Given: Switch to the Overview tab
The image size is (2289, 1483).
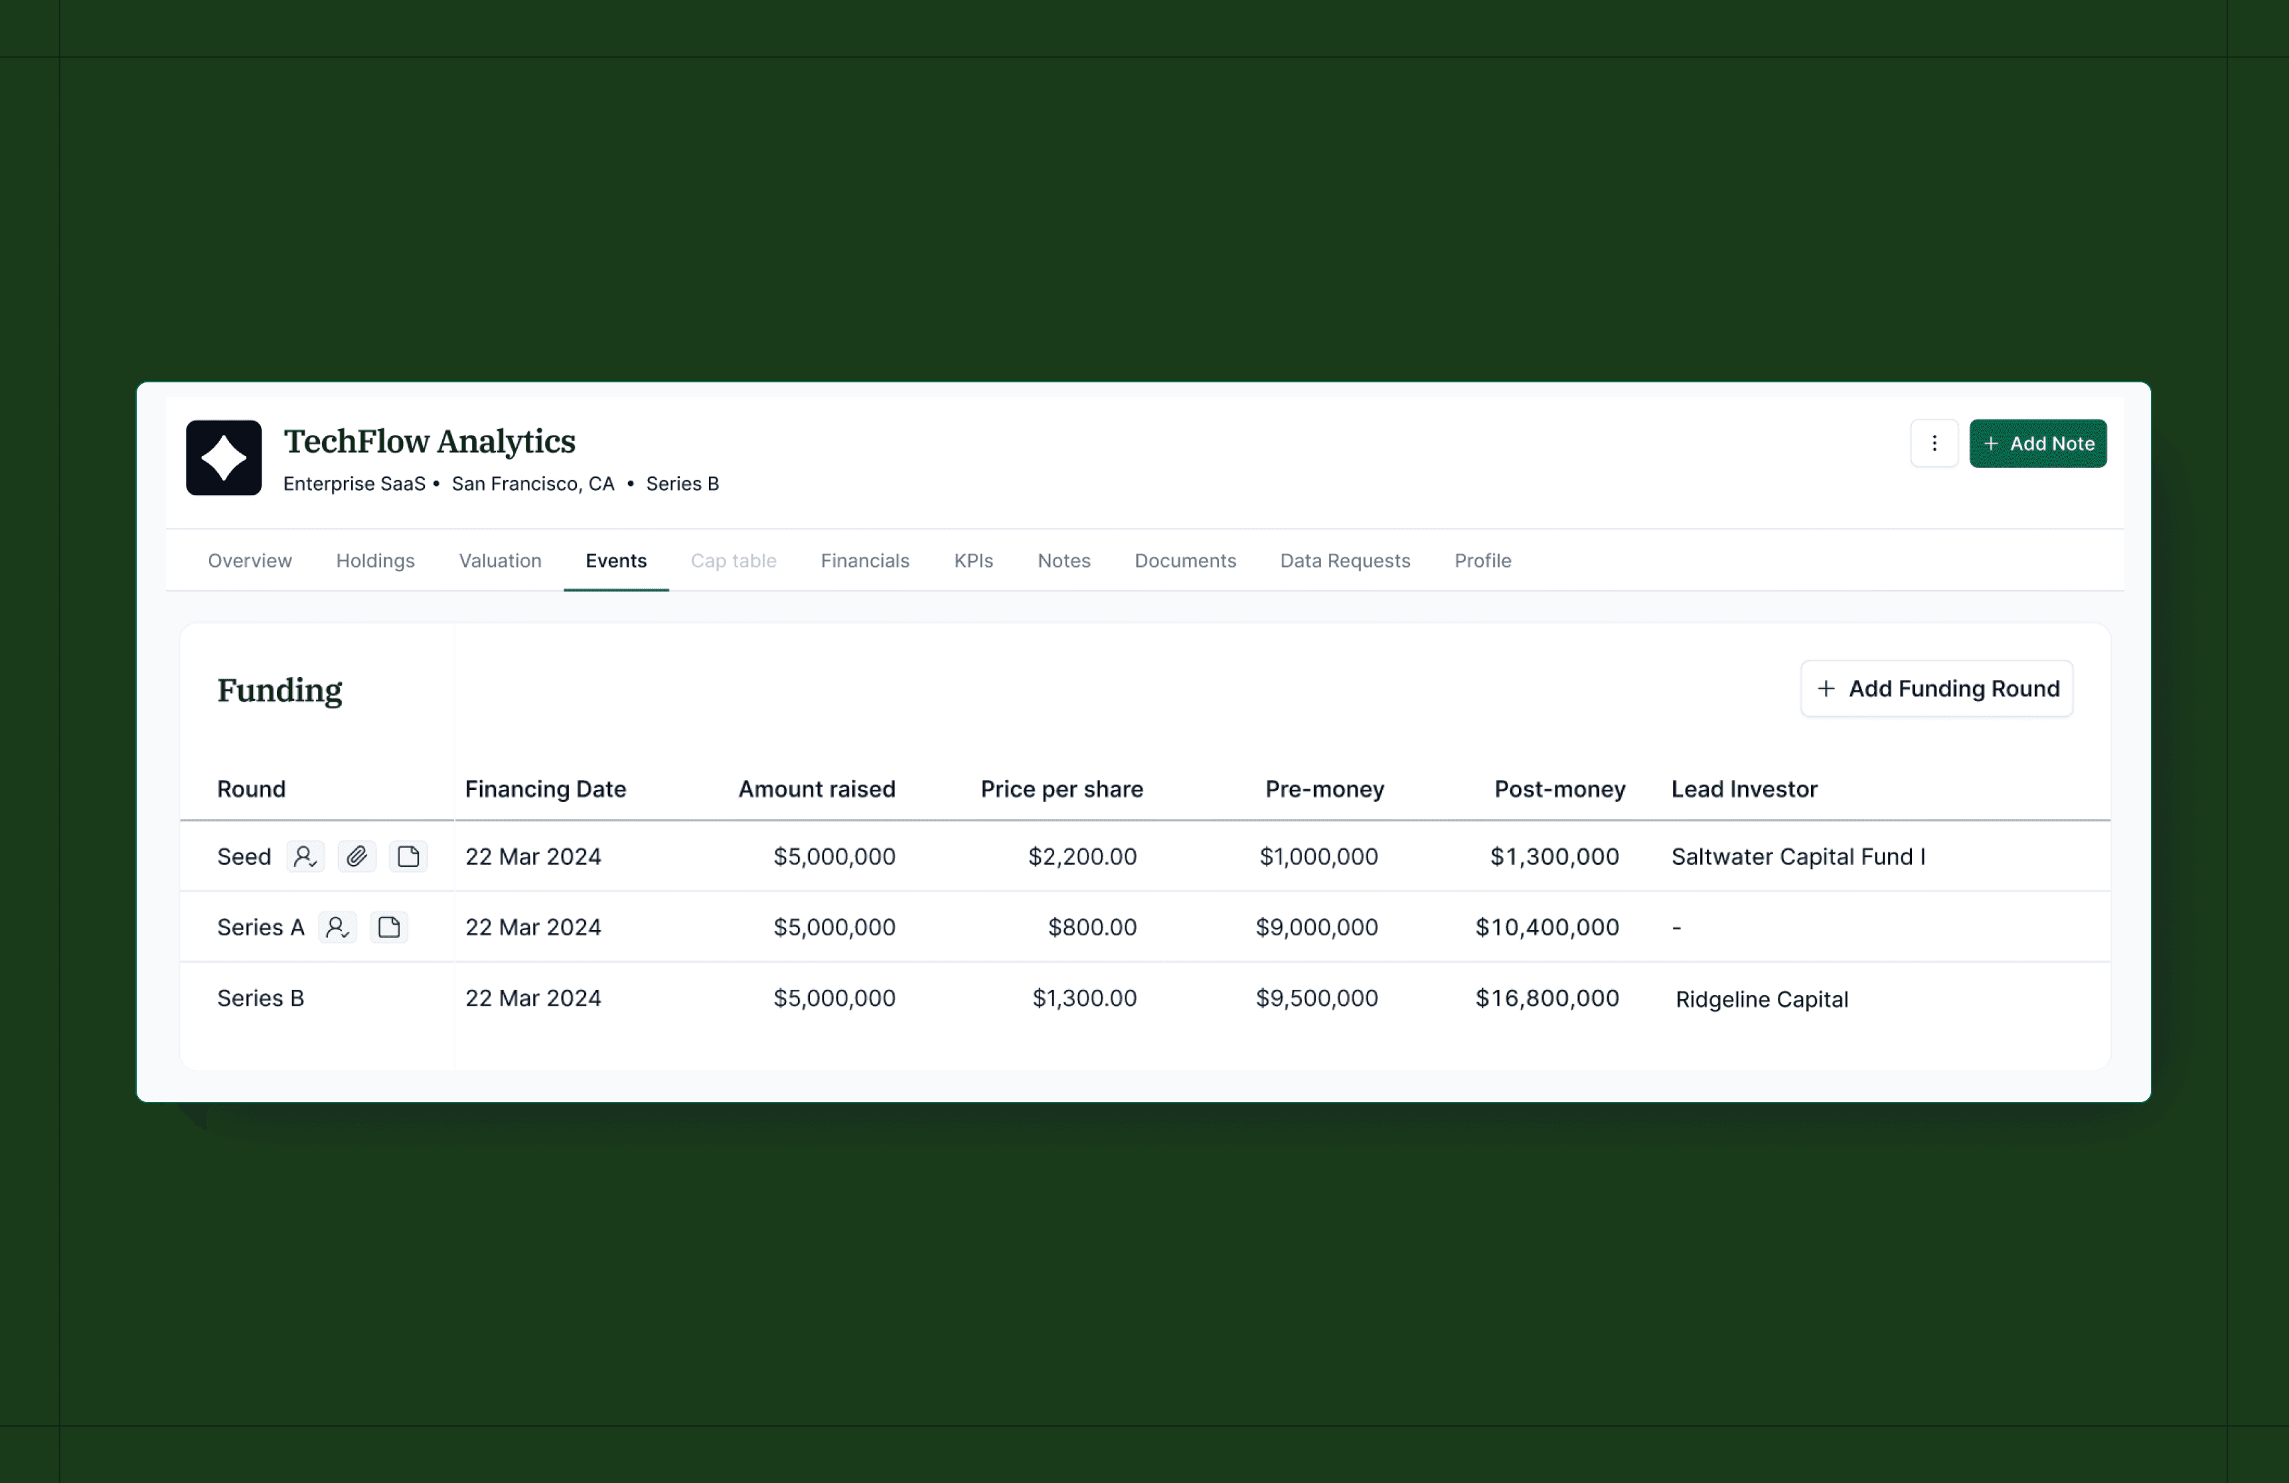Looking at the screenshot, I should [x=249, y=561].
